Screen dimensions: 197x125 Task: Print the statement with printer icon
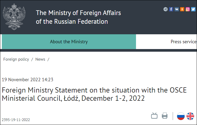tap(165, 116)
